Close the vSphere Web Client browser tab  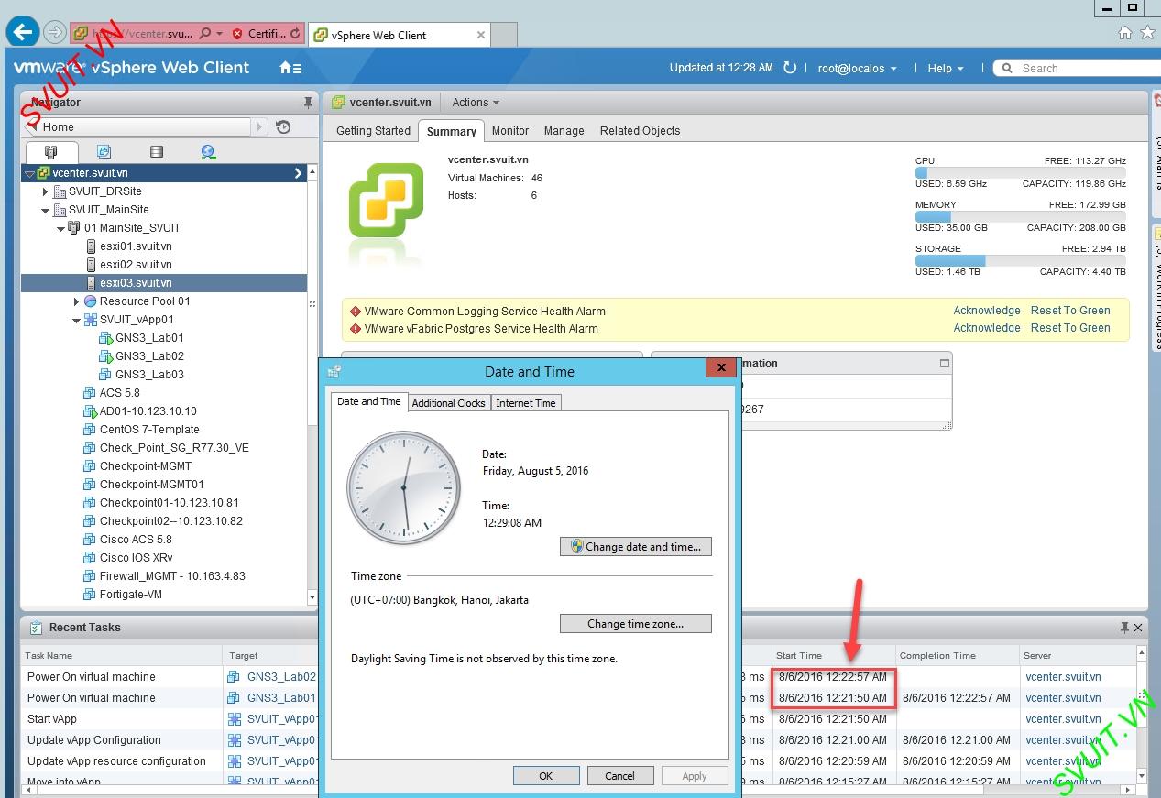click(x=481, y=35)
